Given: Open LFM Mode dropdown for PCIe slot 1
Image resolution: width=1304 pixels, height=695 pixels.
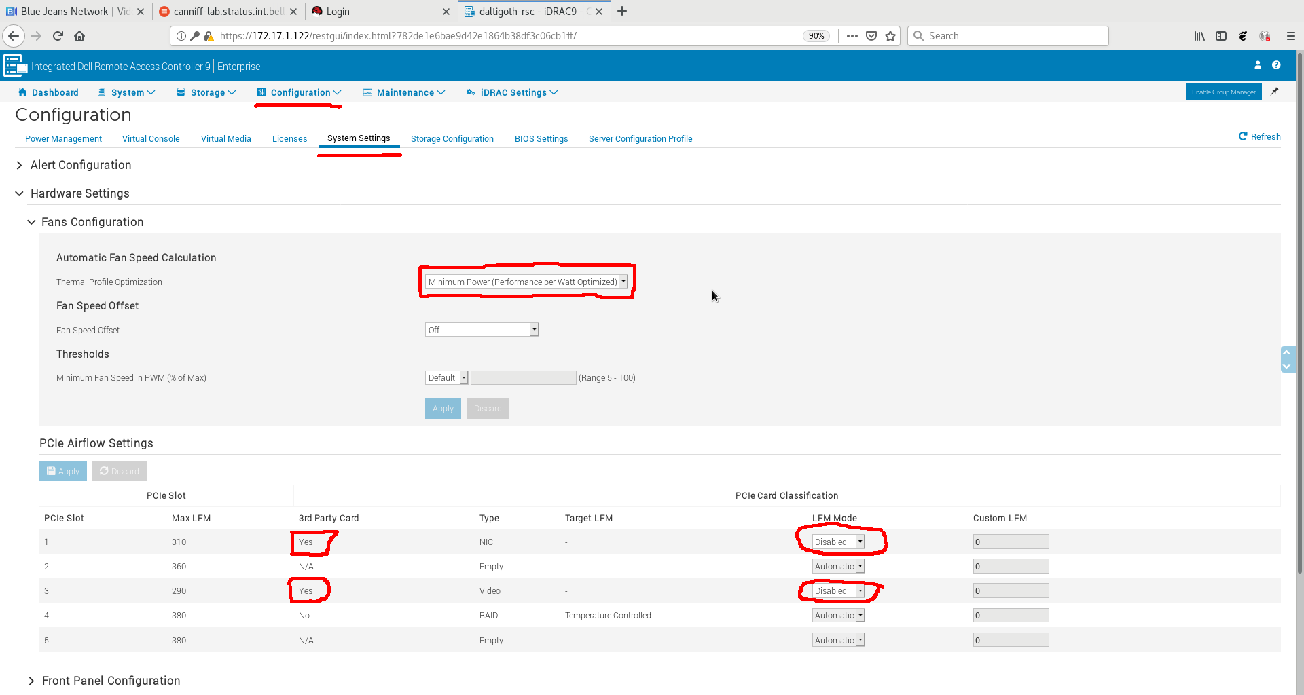Looking at the screenshot, I should (839, 542).
